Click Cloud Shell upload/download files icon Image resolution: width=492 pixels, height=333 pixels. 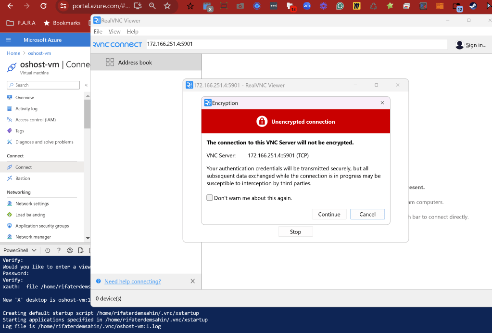(81, 250)
